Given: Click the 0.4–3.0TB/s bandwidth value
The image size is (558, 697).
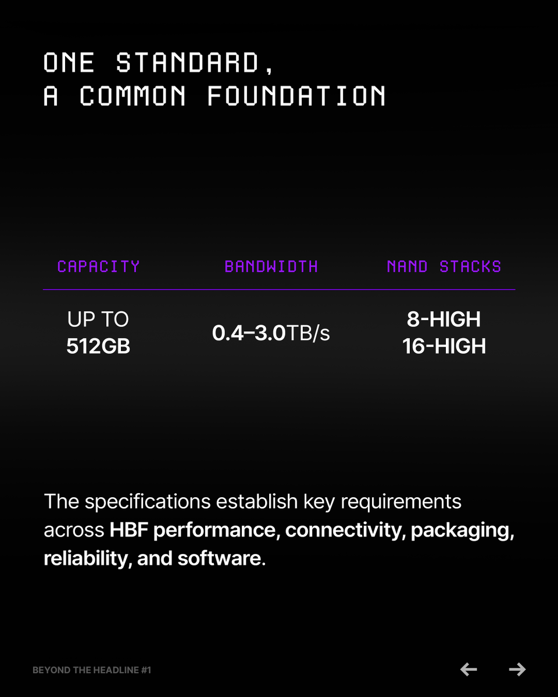Looking at the screenshot, I should pos(271,333).
